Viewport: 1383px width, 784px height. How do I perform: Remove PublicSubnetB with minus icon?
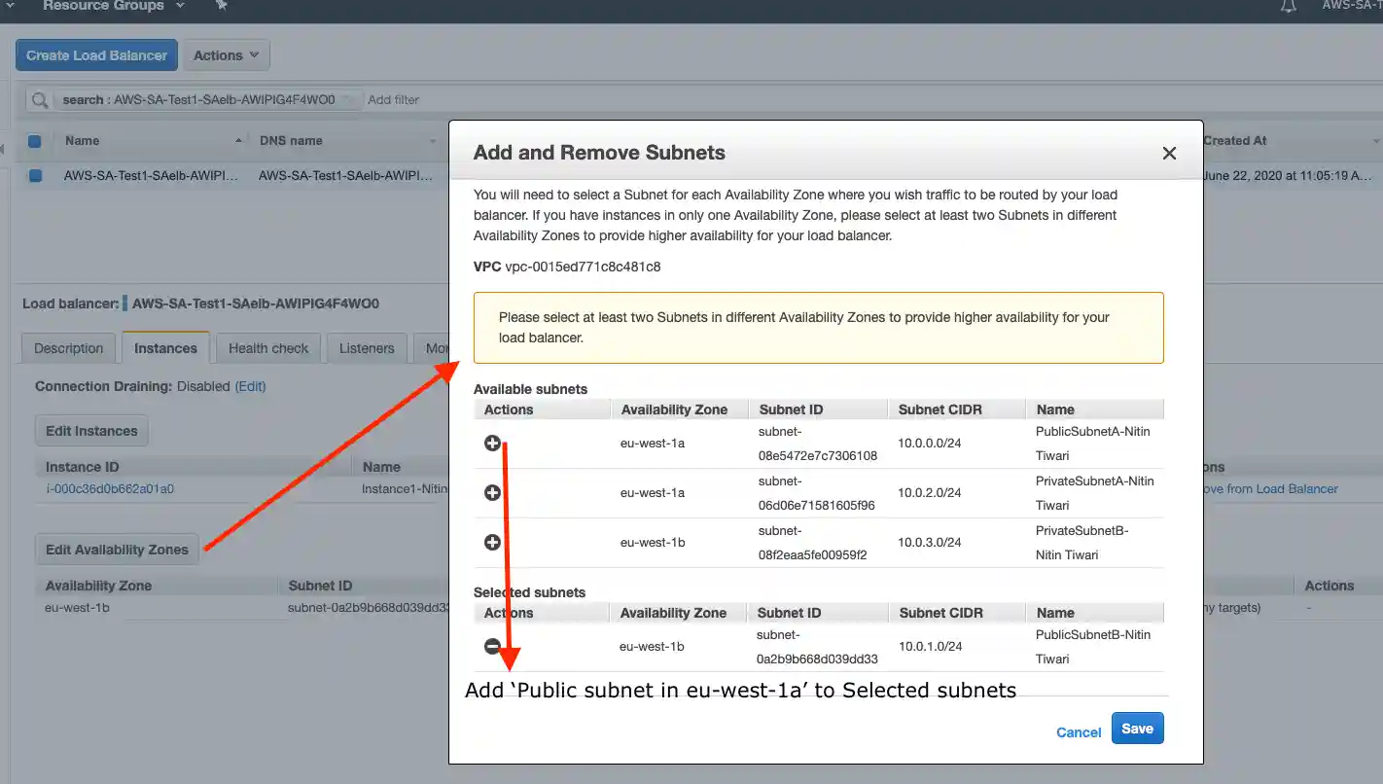(492, 647)
